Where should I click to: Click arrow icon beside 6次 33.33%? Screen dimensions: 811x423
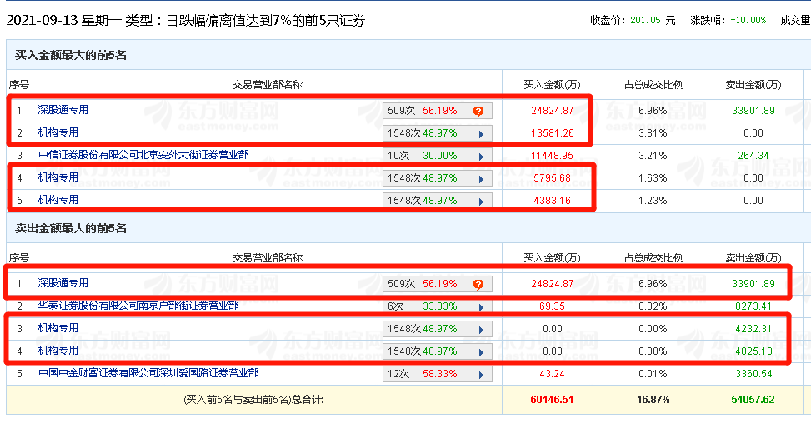(480, 306)
